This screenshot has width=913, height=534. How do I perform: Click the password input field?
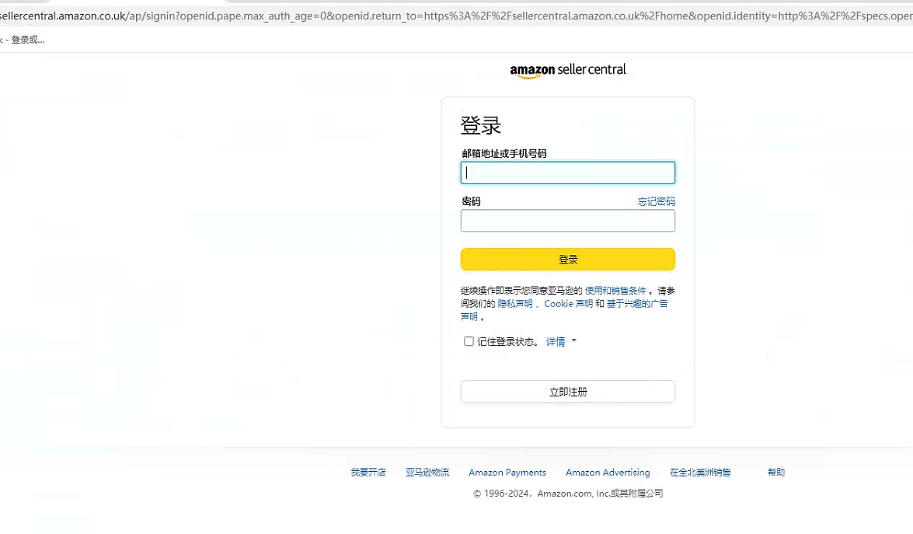pyautogui.click(x=568, y=221)
